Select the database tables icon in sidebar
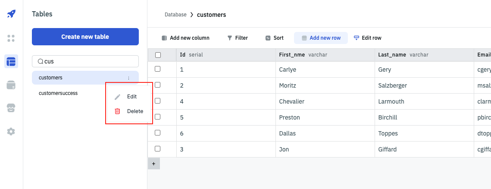Viewport: 491px width, 189px height. pos(11,61)
